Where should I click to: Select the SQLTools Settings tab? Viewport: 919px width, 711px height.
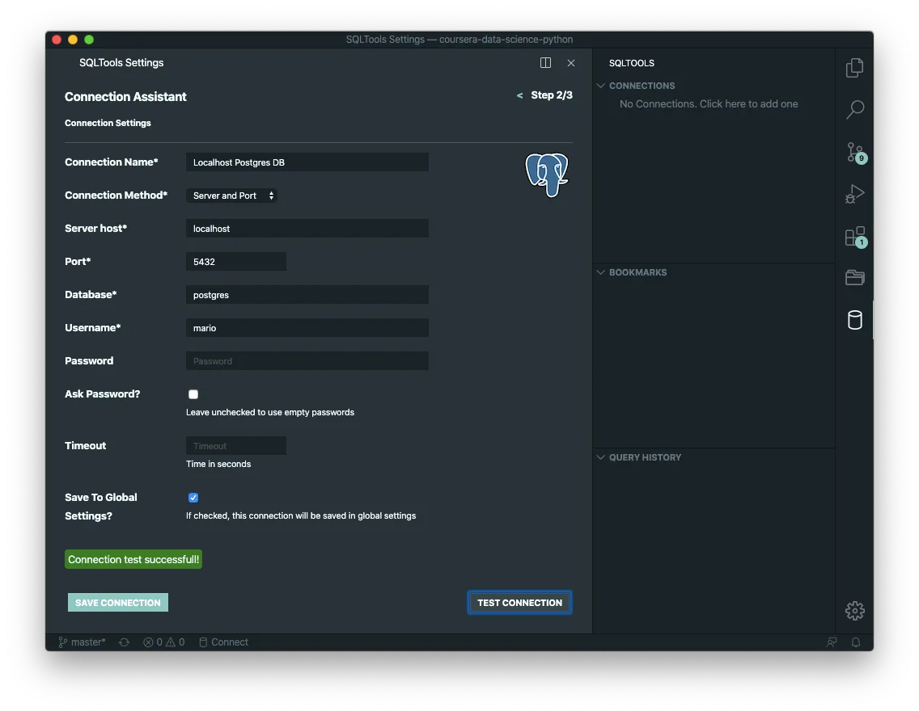[121, 62]
